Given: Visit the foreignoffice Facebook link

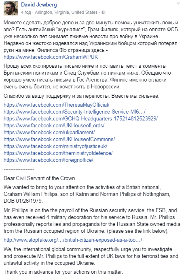Looking at the screenshot, I should (x=49, y=160).
